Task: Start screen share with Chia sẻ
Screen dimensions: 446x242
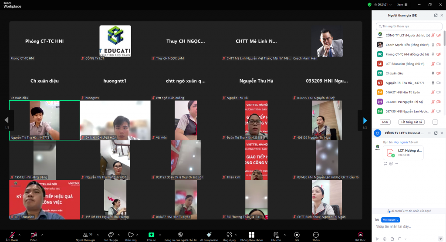Action: point(151,236)
